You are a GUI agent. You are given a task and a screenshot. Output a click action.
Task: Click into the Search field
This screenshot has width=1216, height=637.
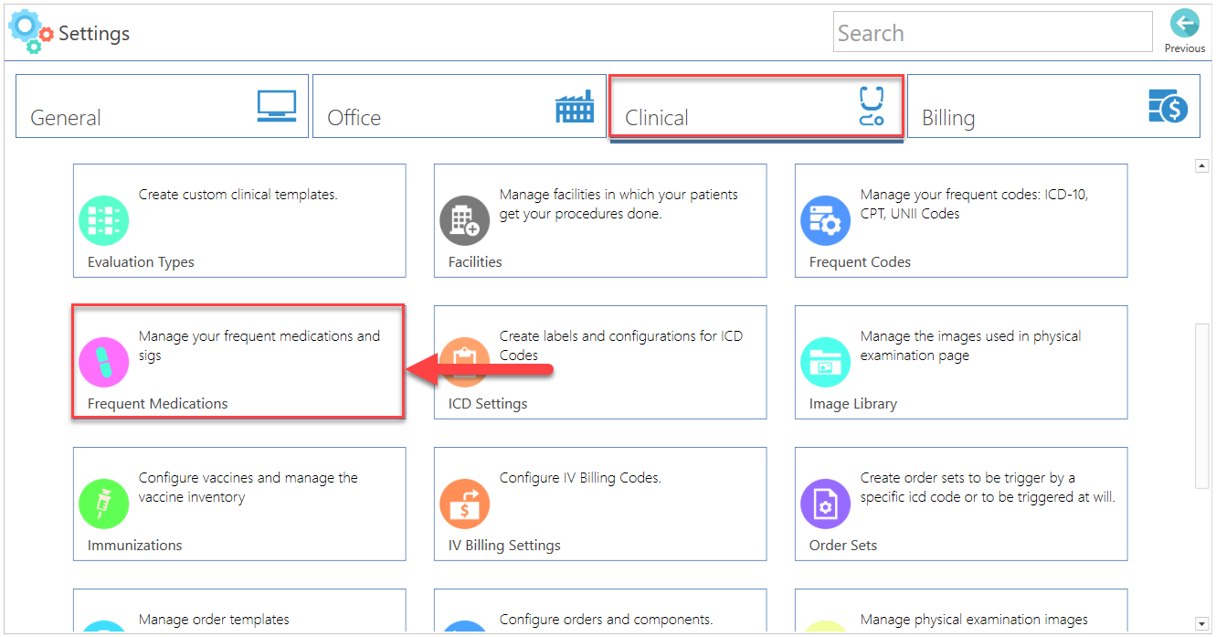993,32
